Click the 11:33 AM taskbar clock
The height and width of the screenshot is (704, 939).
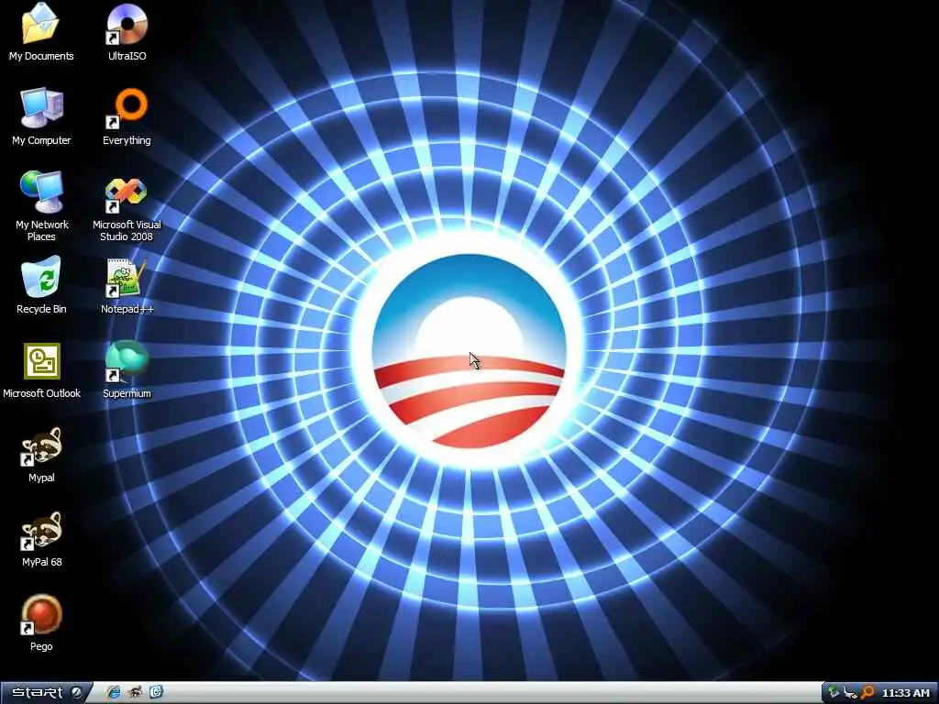coord(905,693)
